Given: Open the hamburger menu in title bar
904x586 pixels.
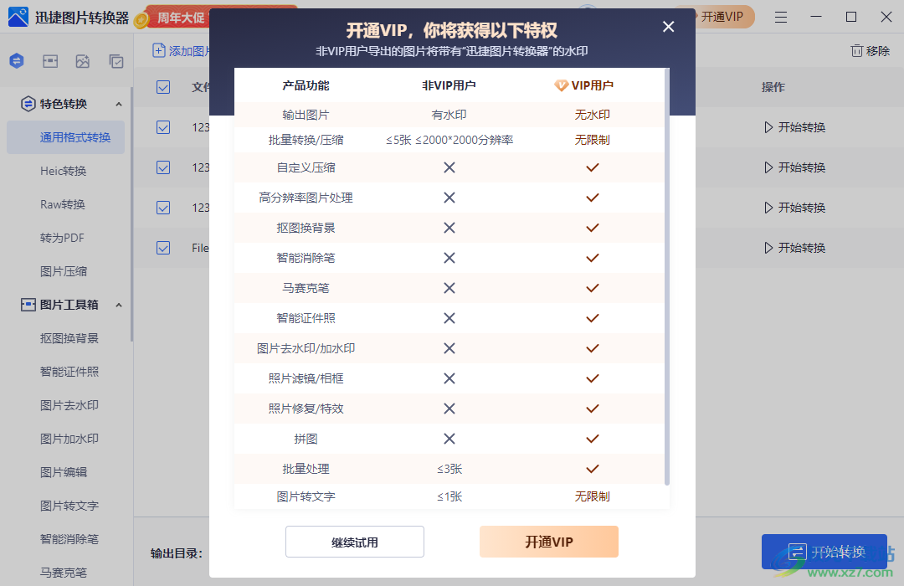Looking at the screenshot, I should coord(781,18).
